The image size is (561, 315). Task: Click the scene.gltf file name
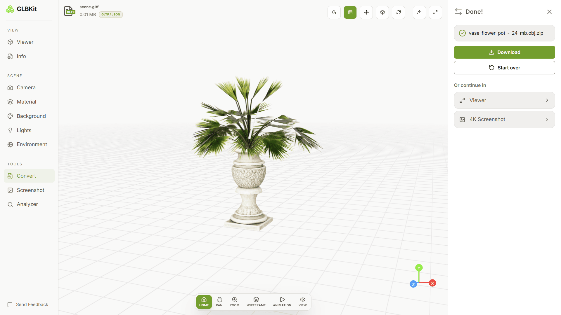click(89, 7)
